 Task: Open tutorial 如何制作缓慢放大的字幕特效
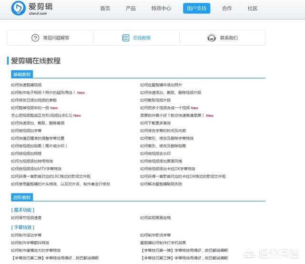(36, 250)
